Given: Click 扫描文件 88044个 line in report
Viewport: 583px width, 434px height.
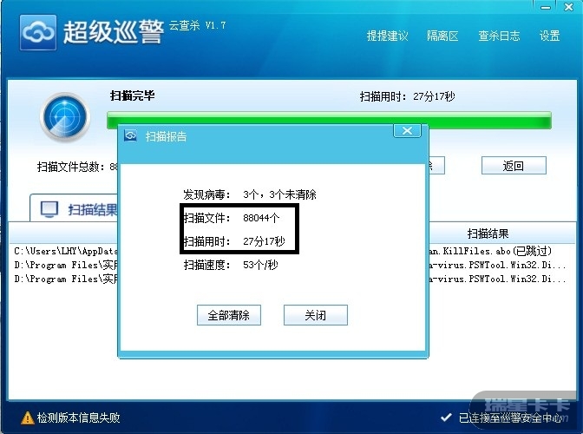Looking at the screenshot, I should pyautogui.click(x=232, y=218).
